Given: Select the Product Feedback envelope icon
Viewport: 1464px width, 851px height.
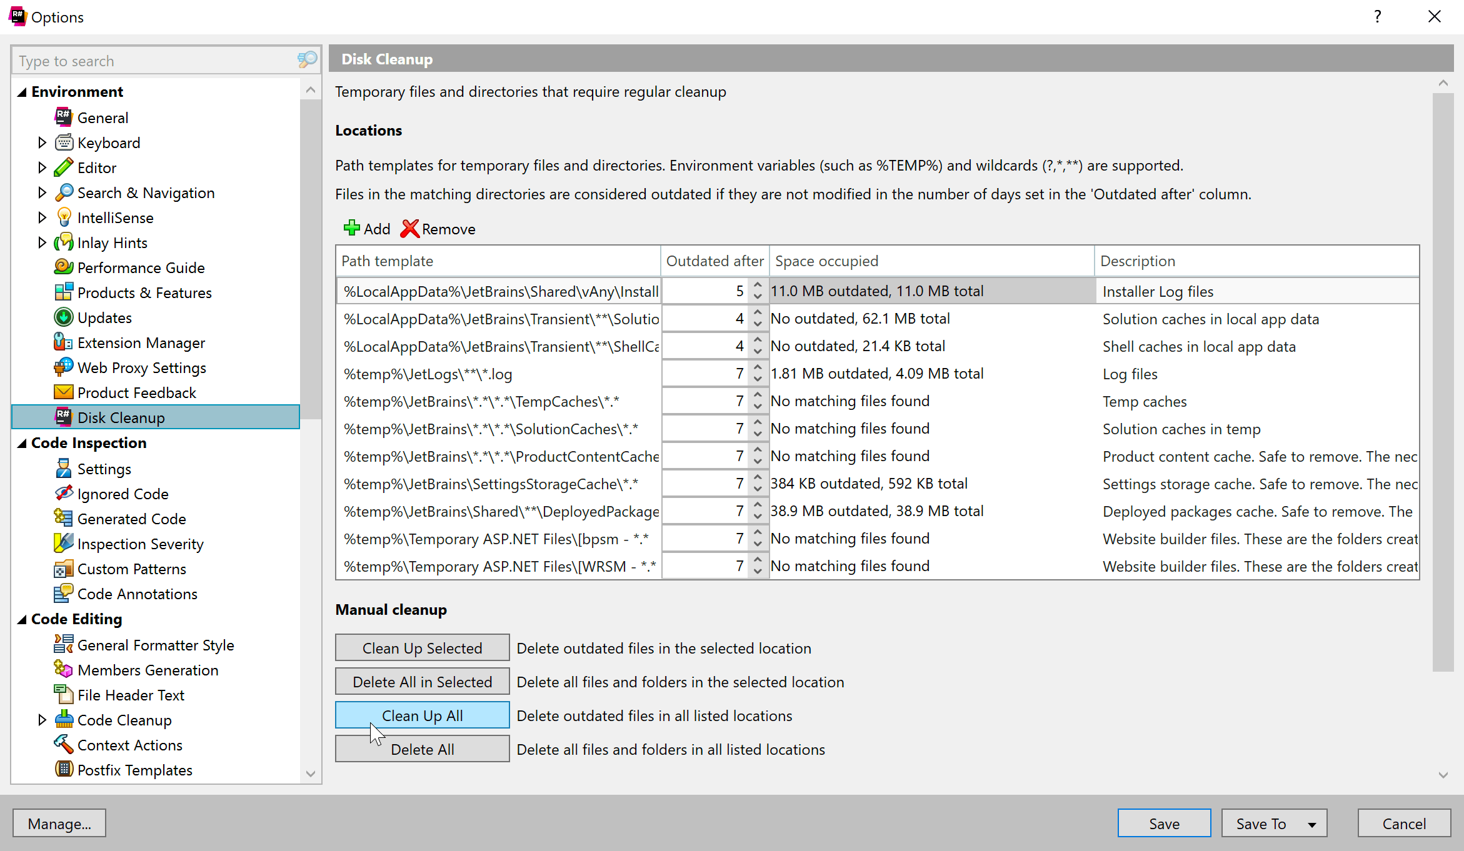Looking at the screenshot, I should [x=63, y=392].
